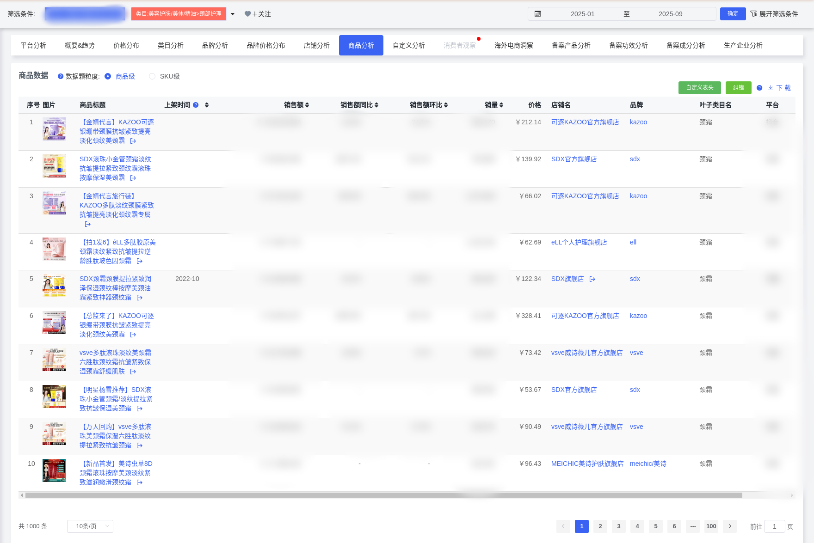Viewport: 814px width, 543px height.
Task: Click the download icon beside 下载
Action: pyautogui.click(x=771, y=88)
